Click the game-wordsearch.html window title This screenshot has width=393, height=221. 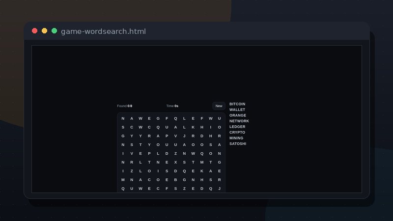coord(103,31)
